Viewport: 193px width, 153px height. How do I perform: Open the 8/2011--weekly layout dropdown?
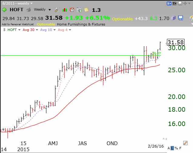18,3
